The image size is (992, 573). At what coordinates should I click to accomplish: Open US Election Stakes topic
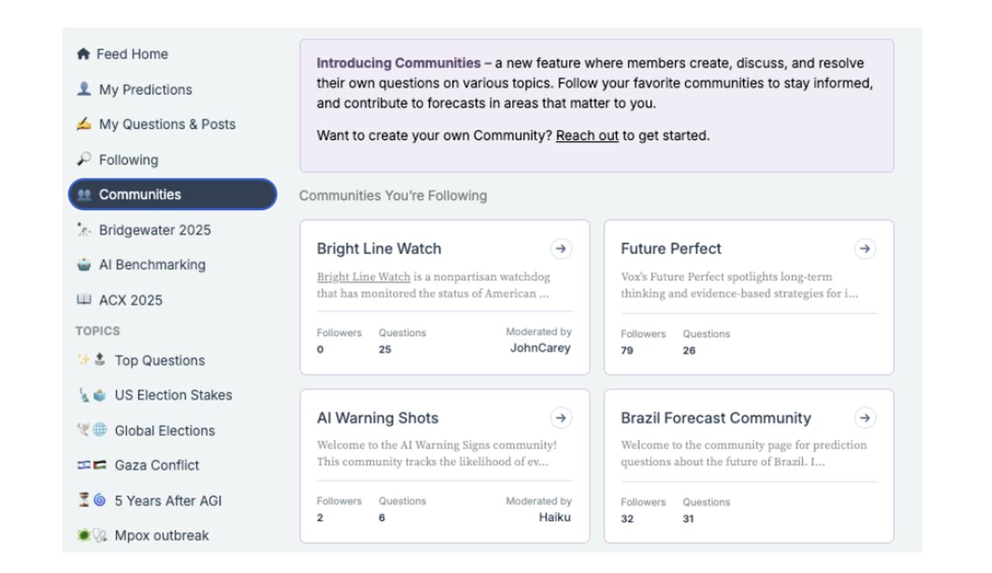(x=173, y=395)
